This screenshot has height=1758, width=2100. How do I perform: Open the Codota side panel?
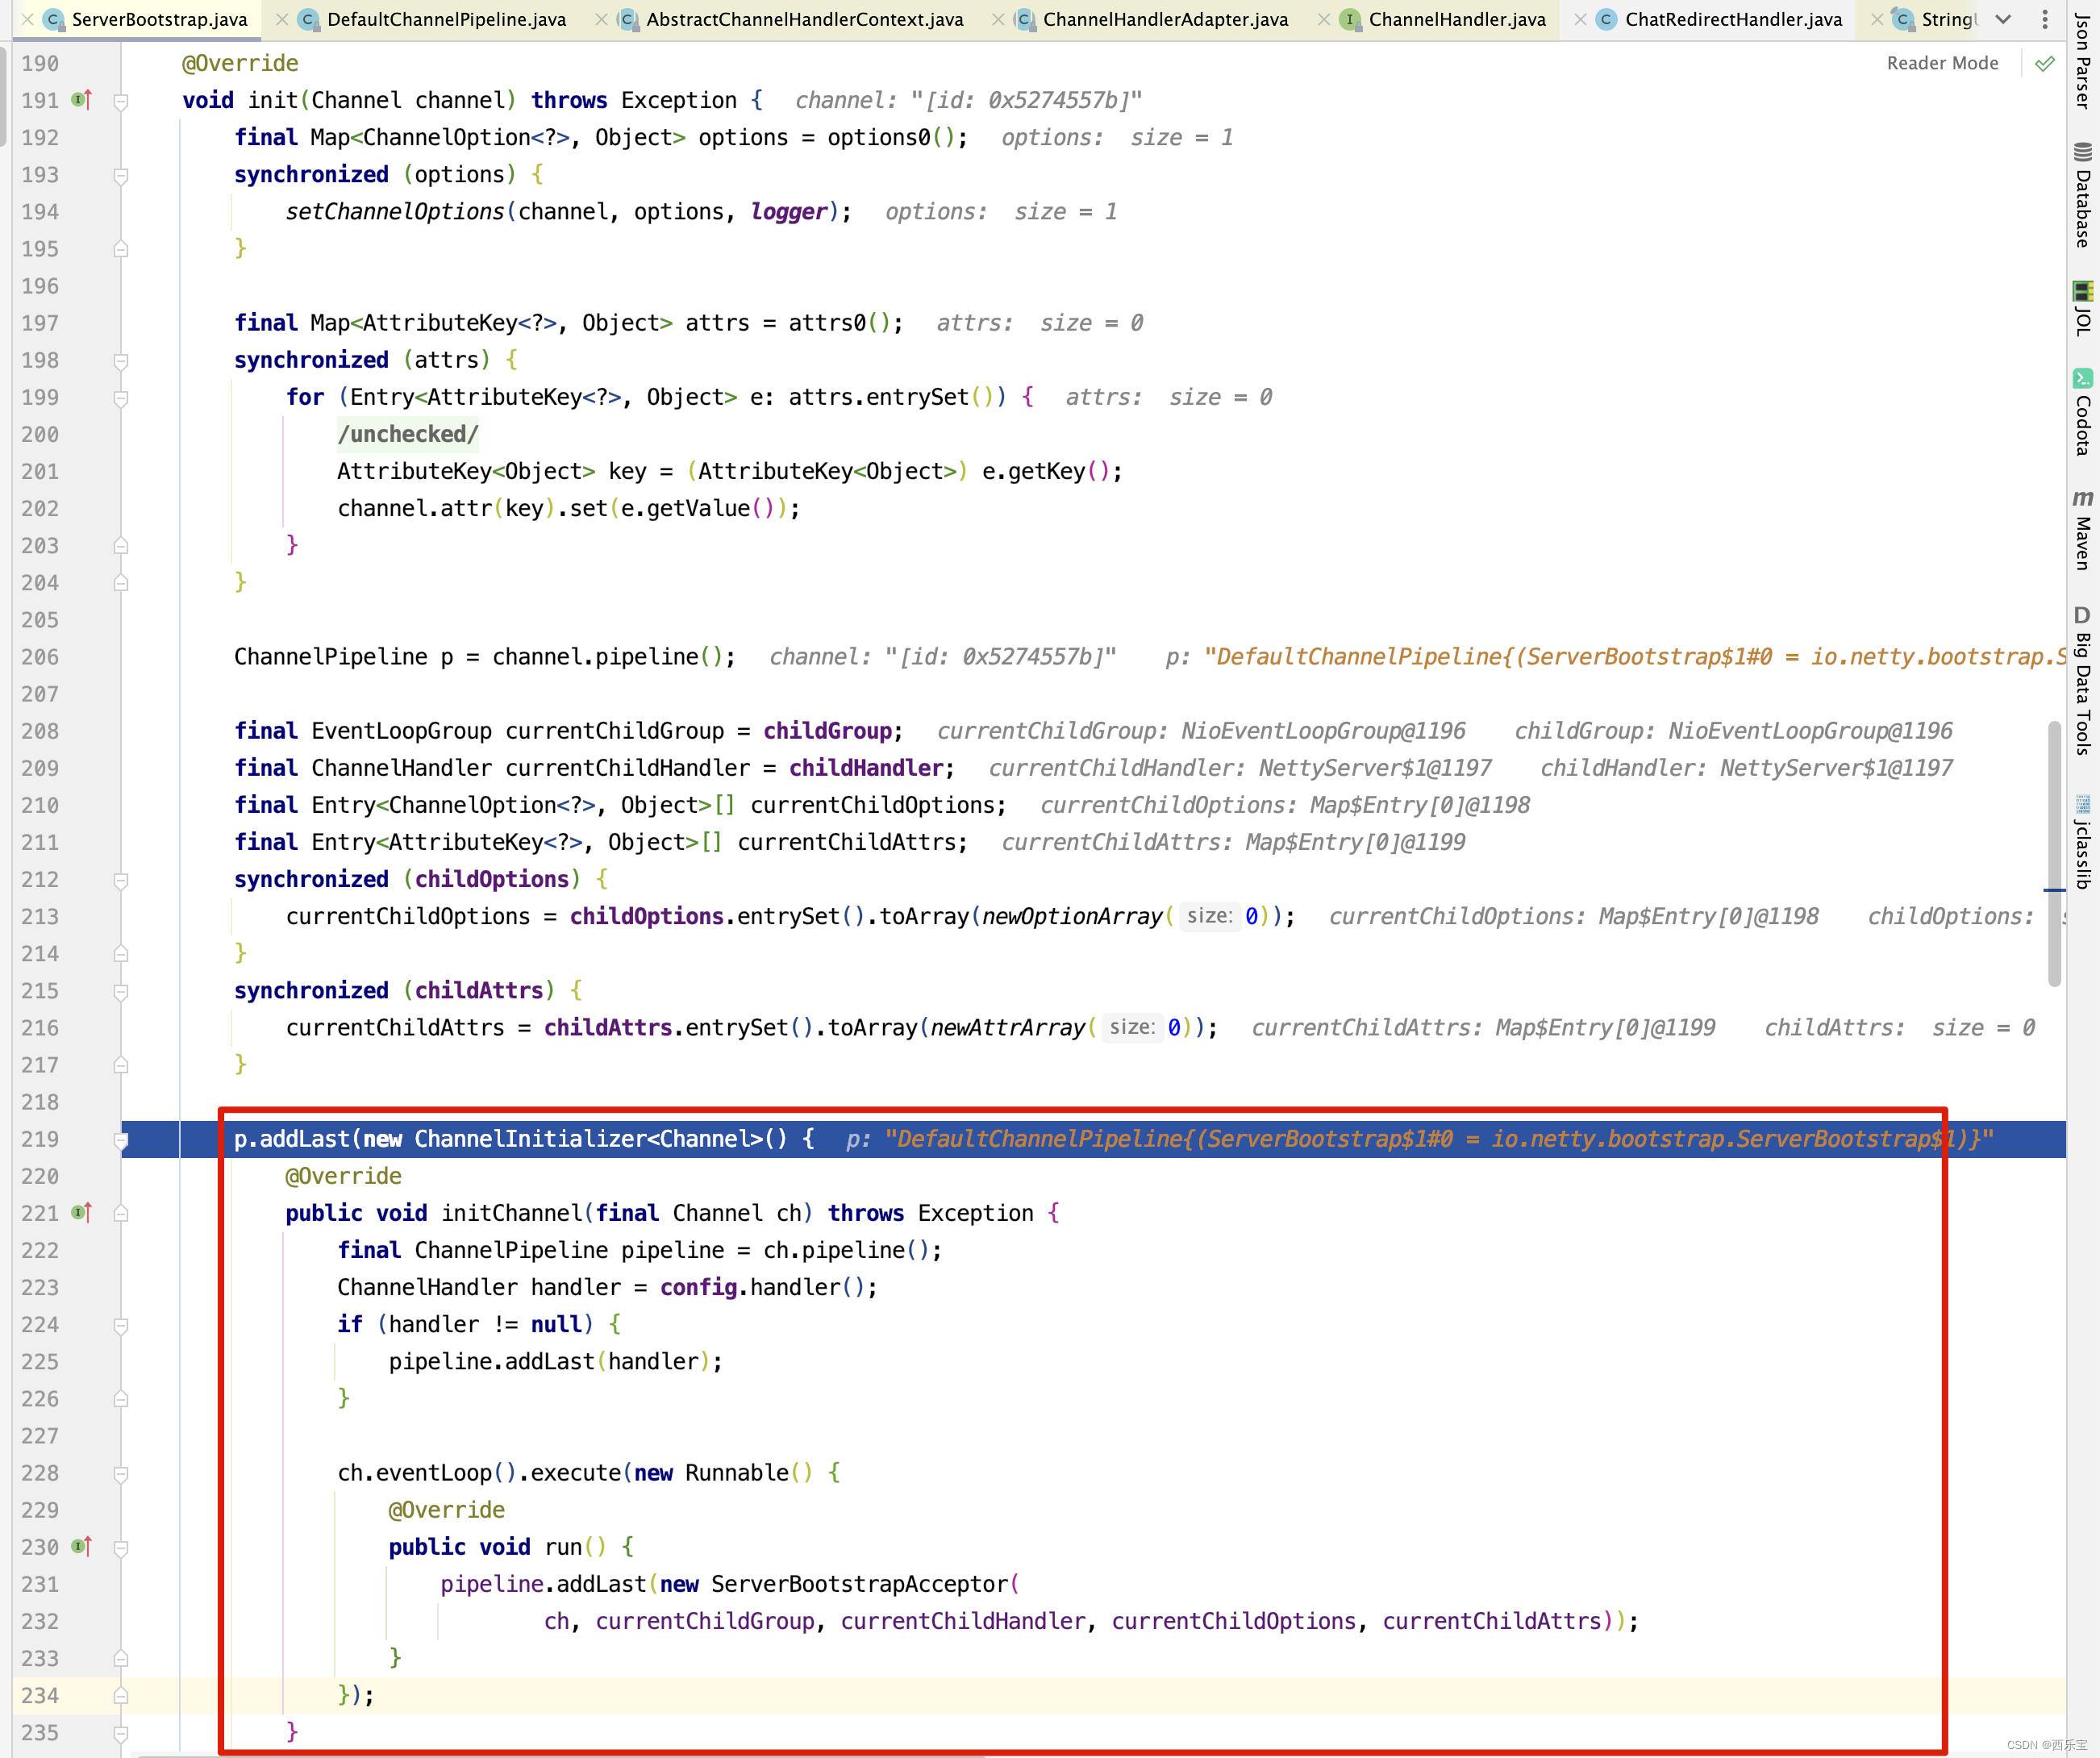click(x=2083, y=412)
